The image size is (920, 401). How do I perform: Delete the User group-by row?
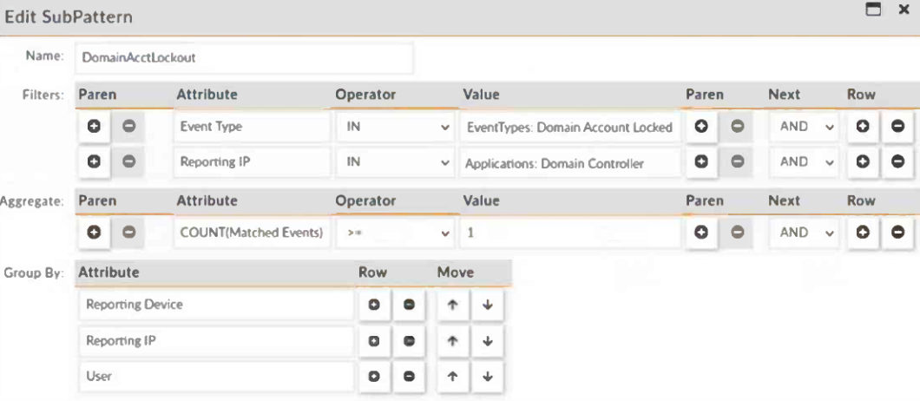[408, 376]
